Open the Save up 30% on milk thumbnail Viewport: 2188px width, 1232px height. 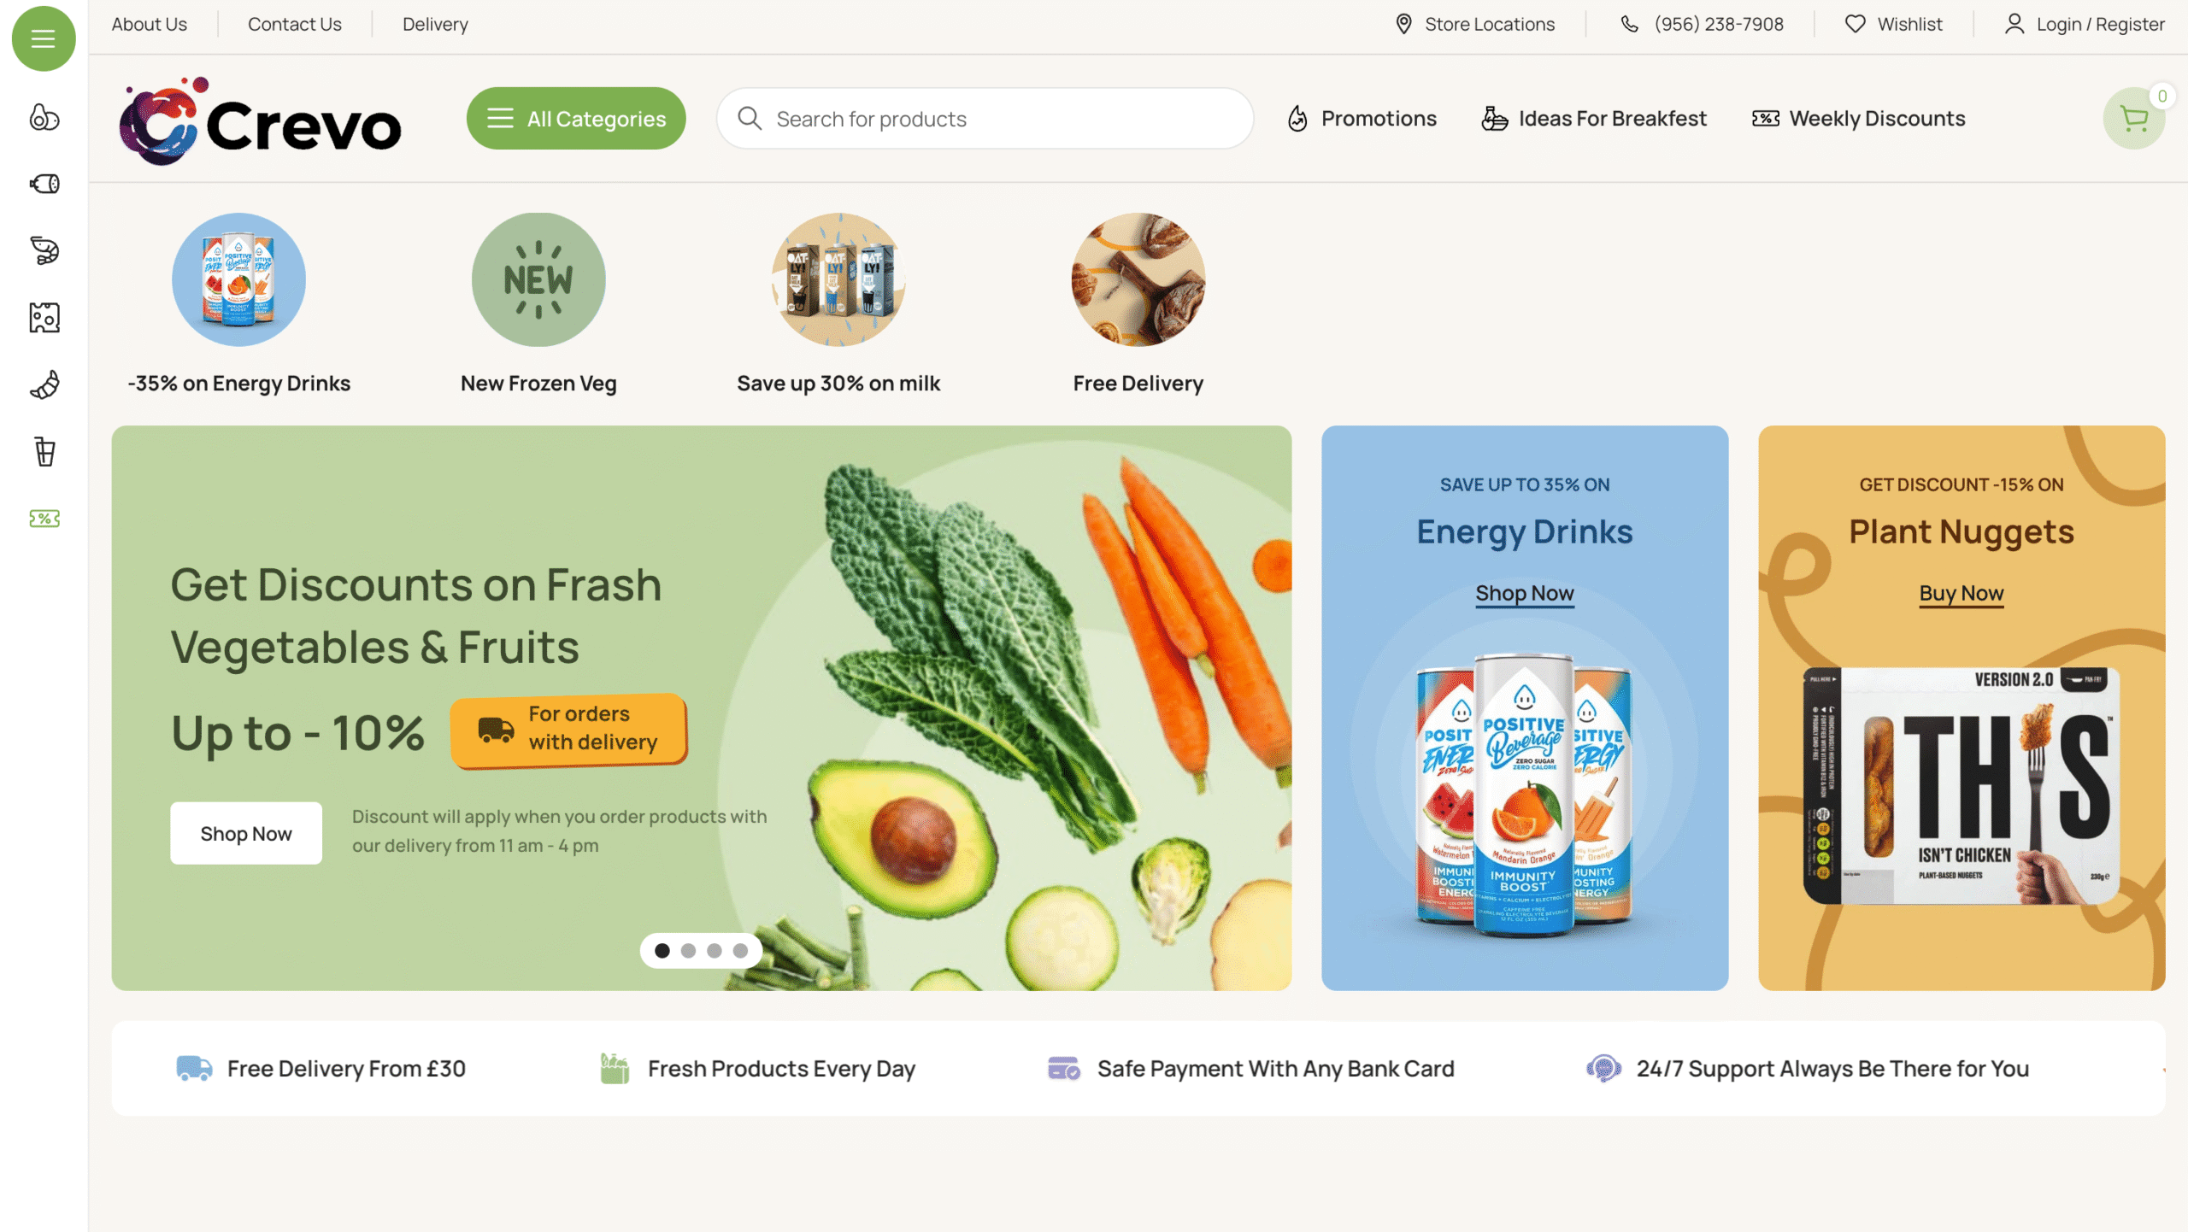click(x=838, y=279)
